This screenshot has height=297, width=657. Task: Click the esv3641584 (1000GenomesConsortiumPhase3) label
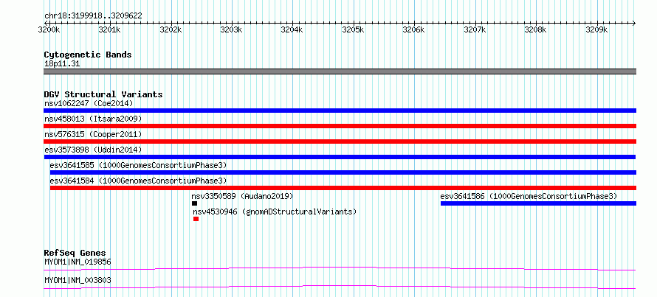click(138, 181)
